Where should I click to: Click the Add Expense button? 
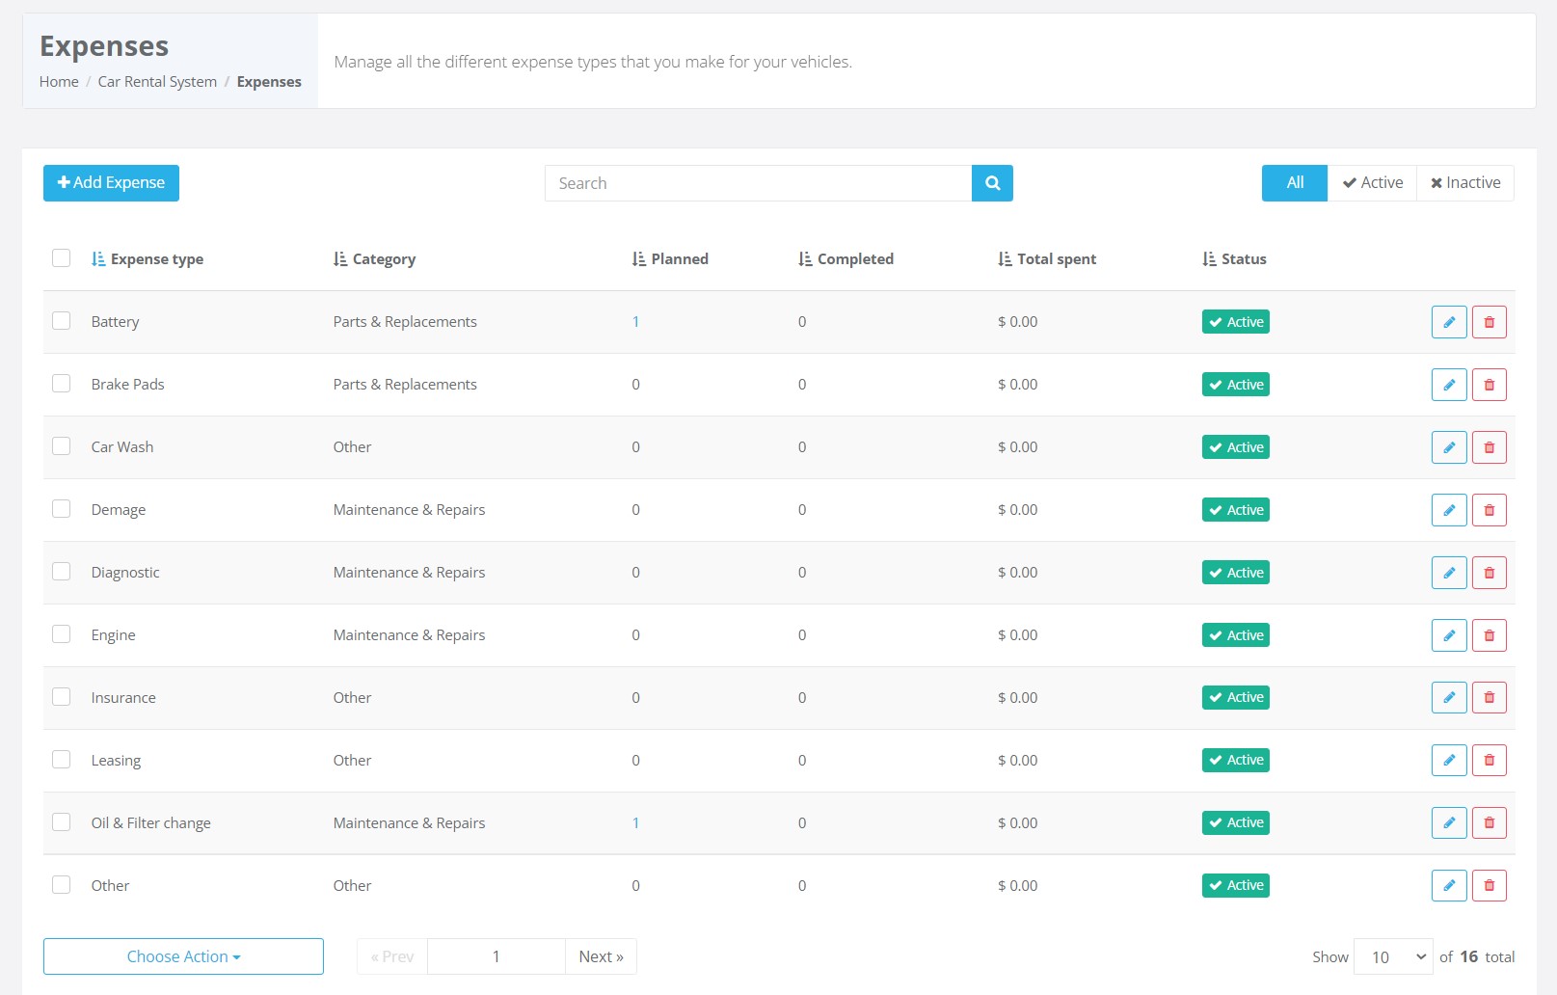(x=111, y=183)
